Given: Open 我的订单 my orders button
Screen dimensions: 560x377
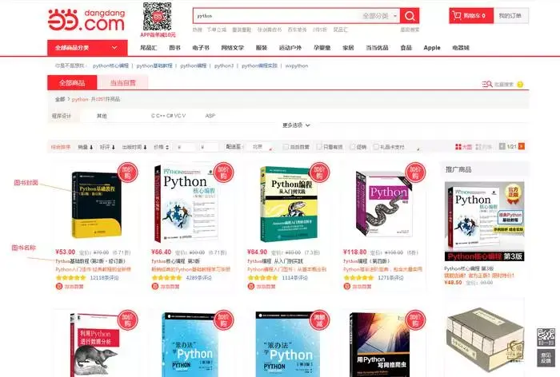Looking at the screenshot, I should 510,16.
